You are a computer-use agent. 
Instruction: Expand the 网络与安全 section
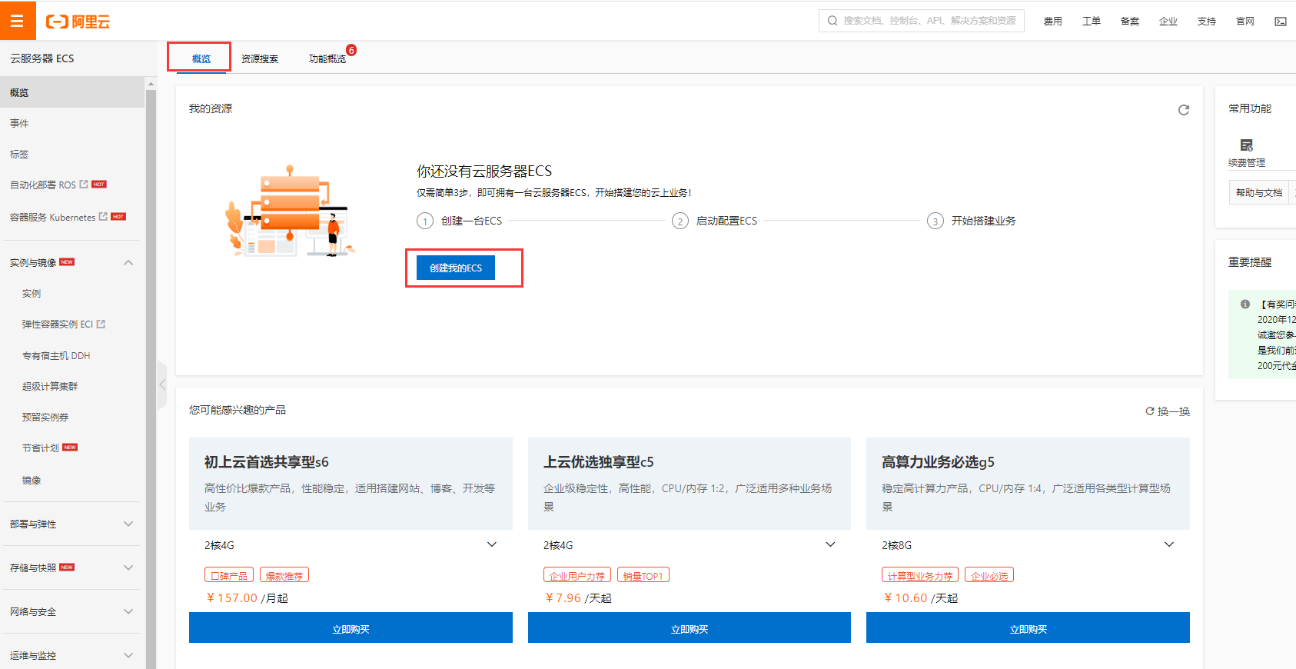click(128, 612)
